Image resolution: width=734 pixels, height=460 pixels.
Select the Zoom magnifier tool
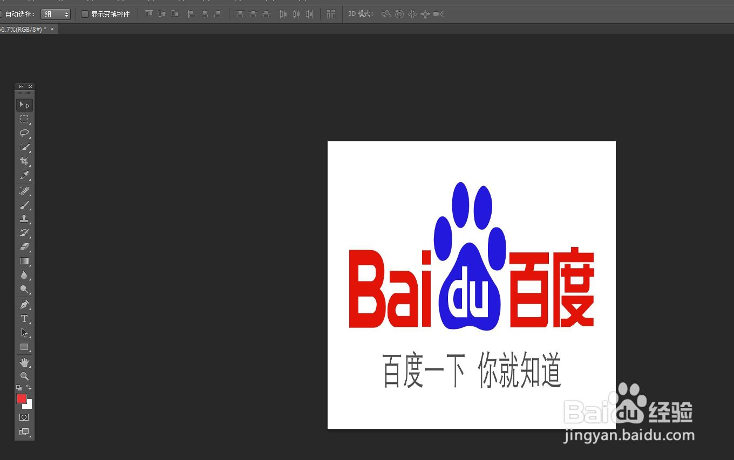pos(24,376)
